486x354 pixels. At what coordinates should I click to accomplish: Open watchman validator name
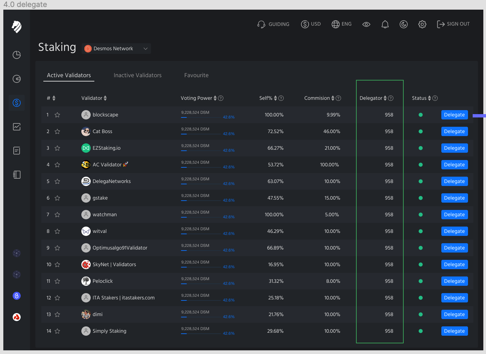click(105, 215)
